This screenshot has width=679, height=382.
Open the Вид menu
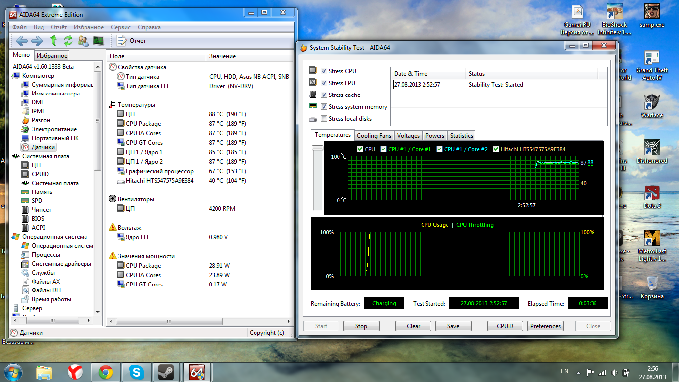39,27
